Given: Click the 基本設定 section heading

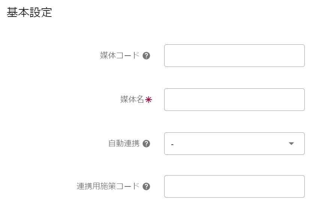Looking at the screenshot, I should coord(29,12).
